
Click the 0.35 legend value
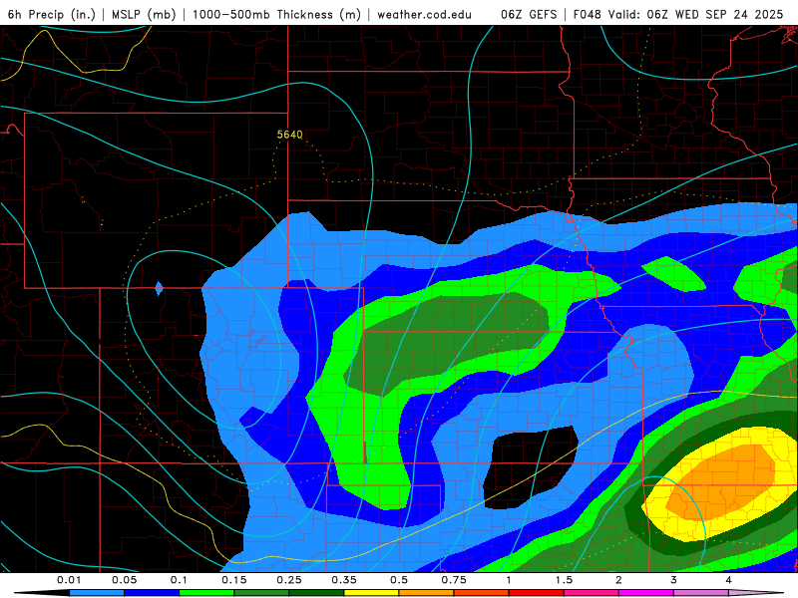click(344, 580)
